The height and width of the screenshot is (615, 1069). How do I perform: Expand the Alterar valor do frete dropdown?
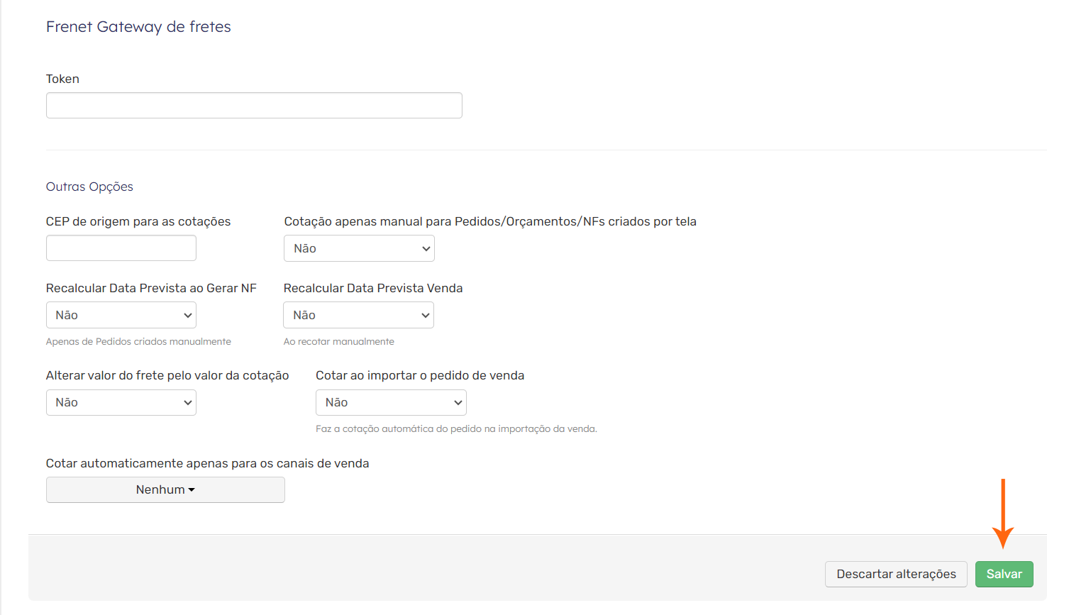(x=121, y=402)
